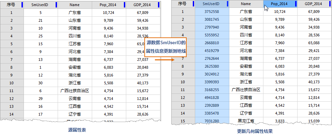Click the 源属性表 caption link
The height and width of the screenshot is (138, 332).
click(x=77, y=130)
